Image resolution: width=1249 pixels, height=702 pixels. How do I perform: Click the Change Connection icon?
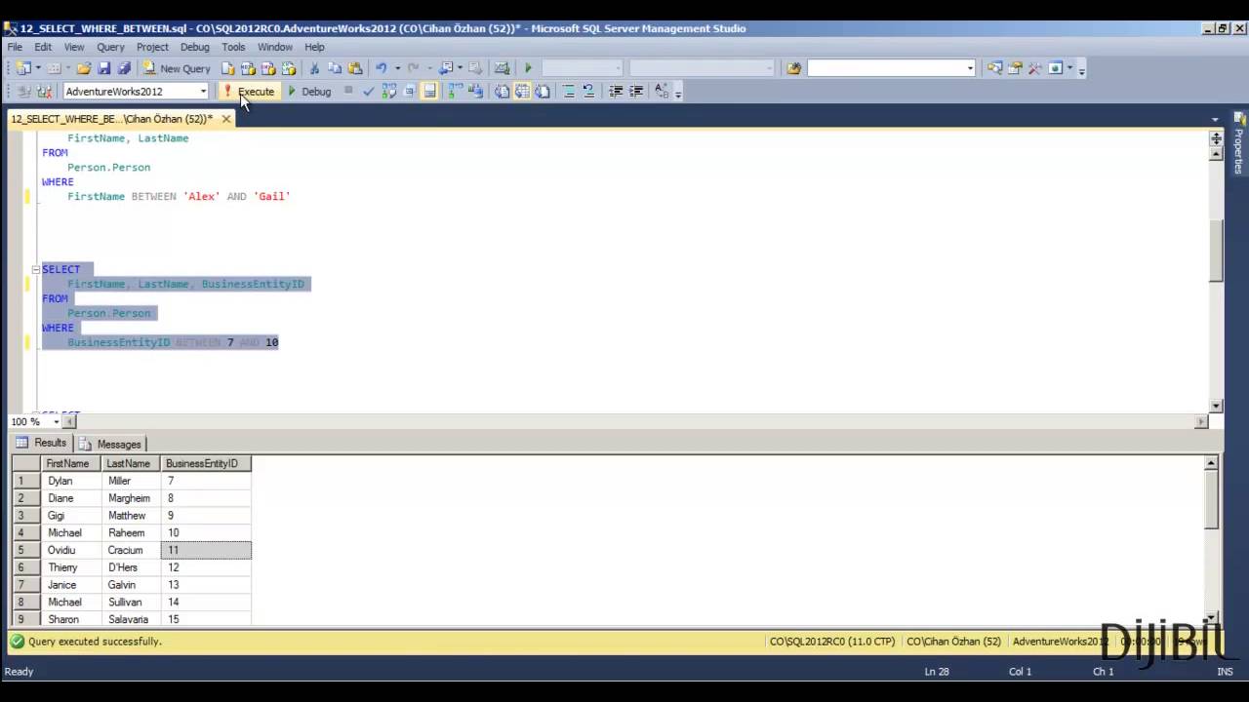tap(43, 92)
